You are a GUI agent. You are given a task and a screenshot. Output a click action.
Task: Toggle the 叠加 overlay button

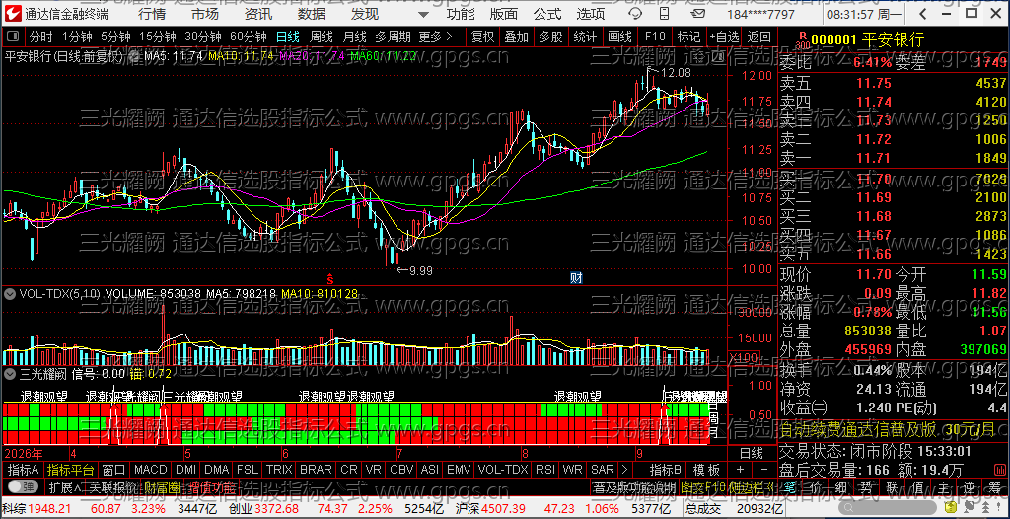tap(516, 37)
